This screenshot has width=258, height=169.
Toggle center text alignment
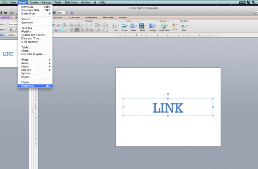pyautogui.click(x=77, y=30)
